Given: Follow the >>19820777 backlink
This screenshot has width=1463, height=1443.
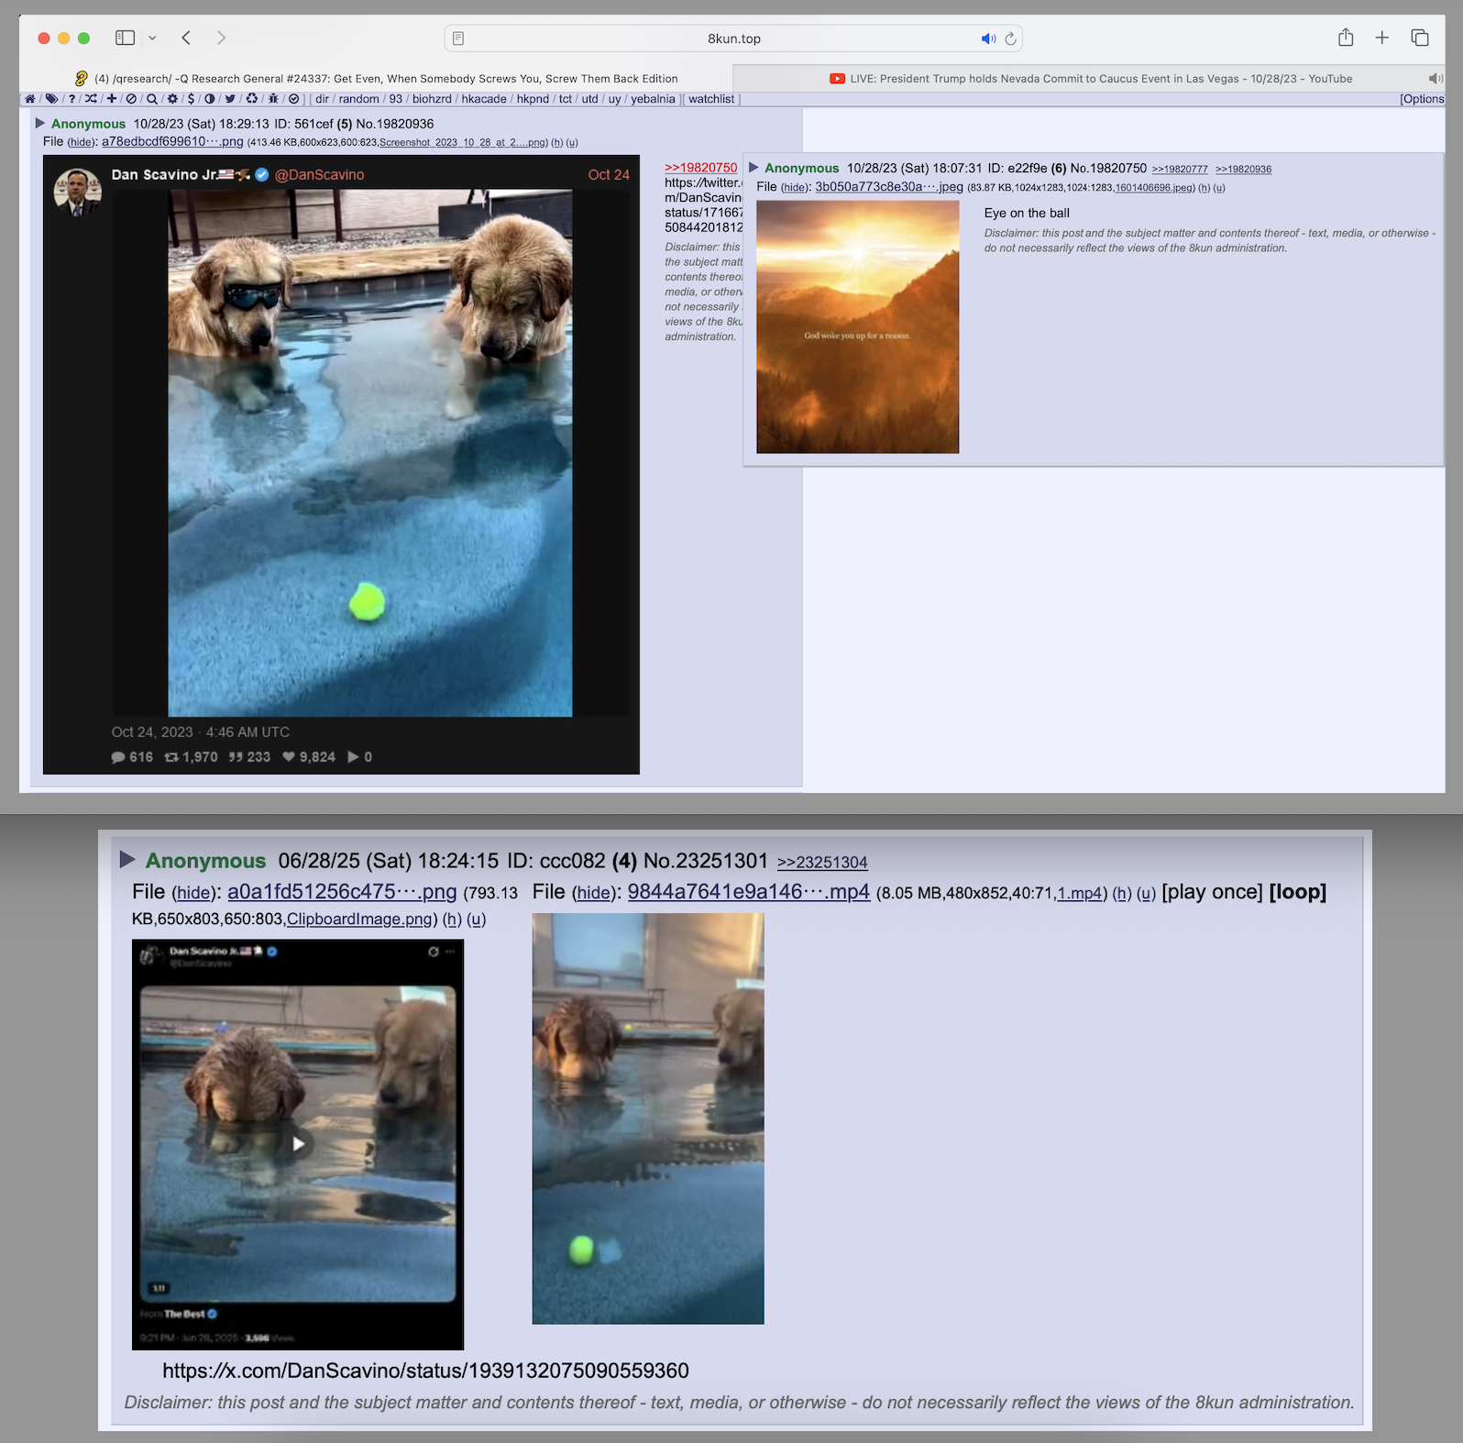Looking at the screenshot, I should click(1180, 169).
